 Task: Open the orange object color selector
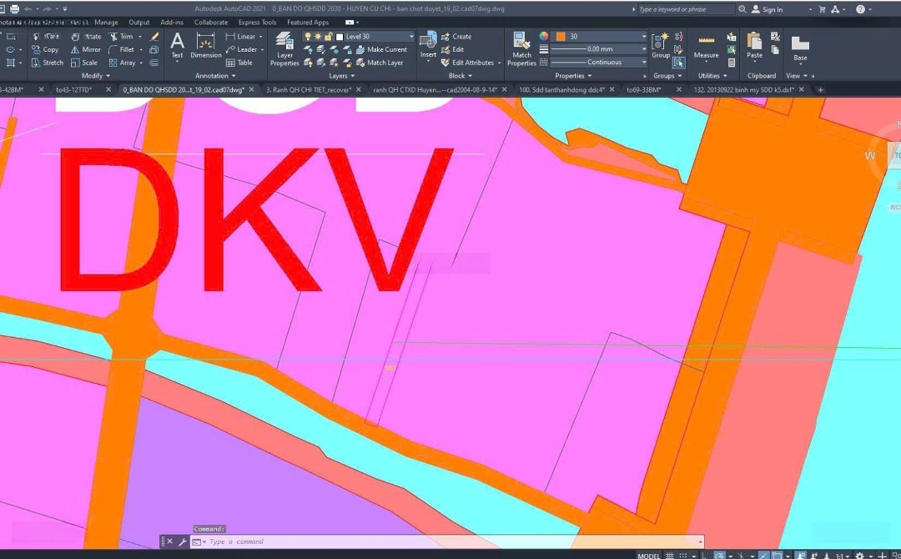point(602,37)
